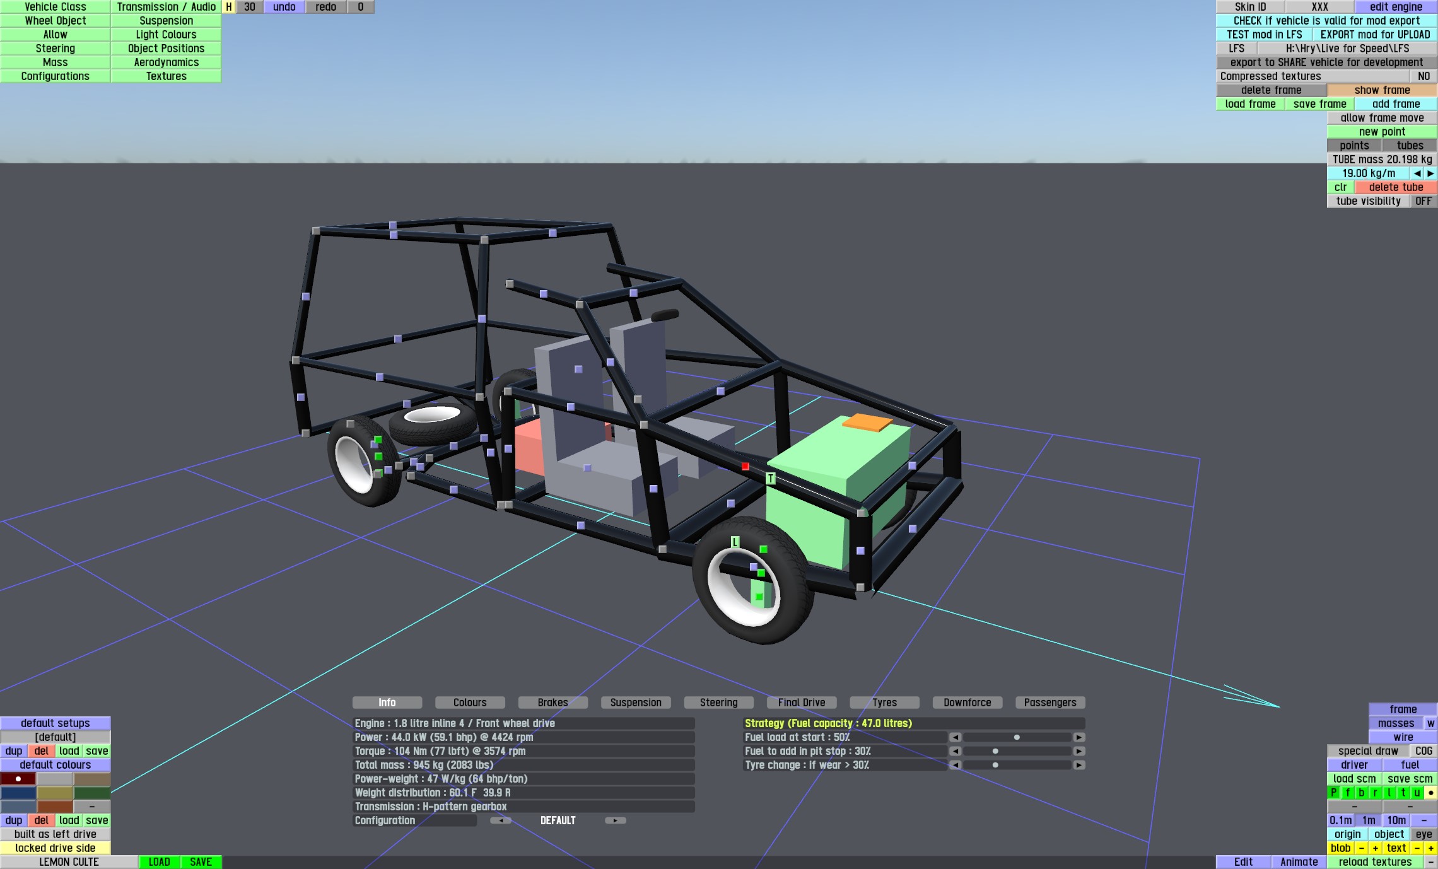The width and height of the screenshot is (1438, 869).
Task: Increase tube kg/m with right arrow
Action: 1430,173
